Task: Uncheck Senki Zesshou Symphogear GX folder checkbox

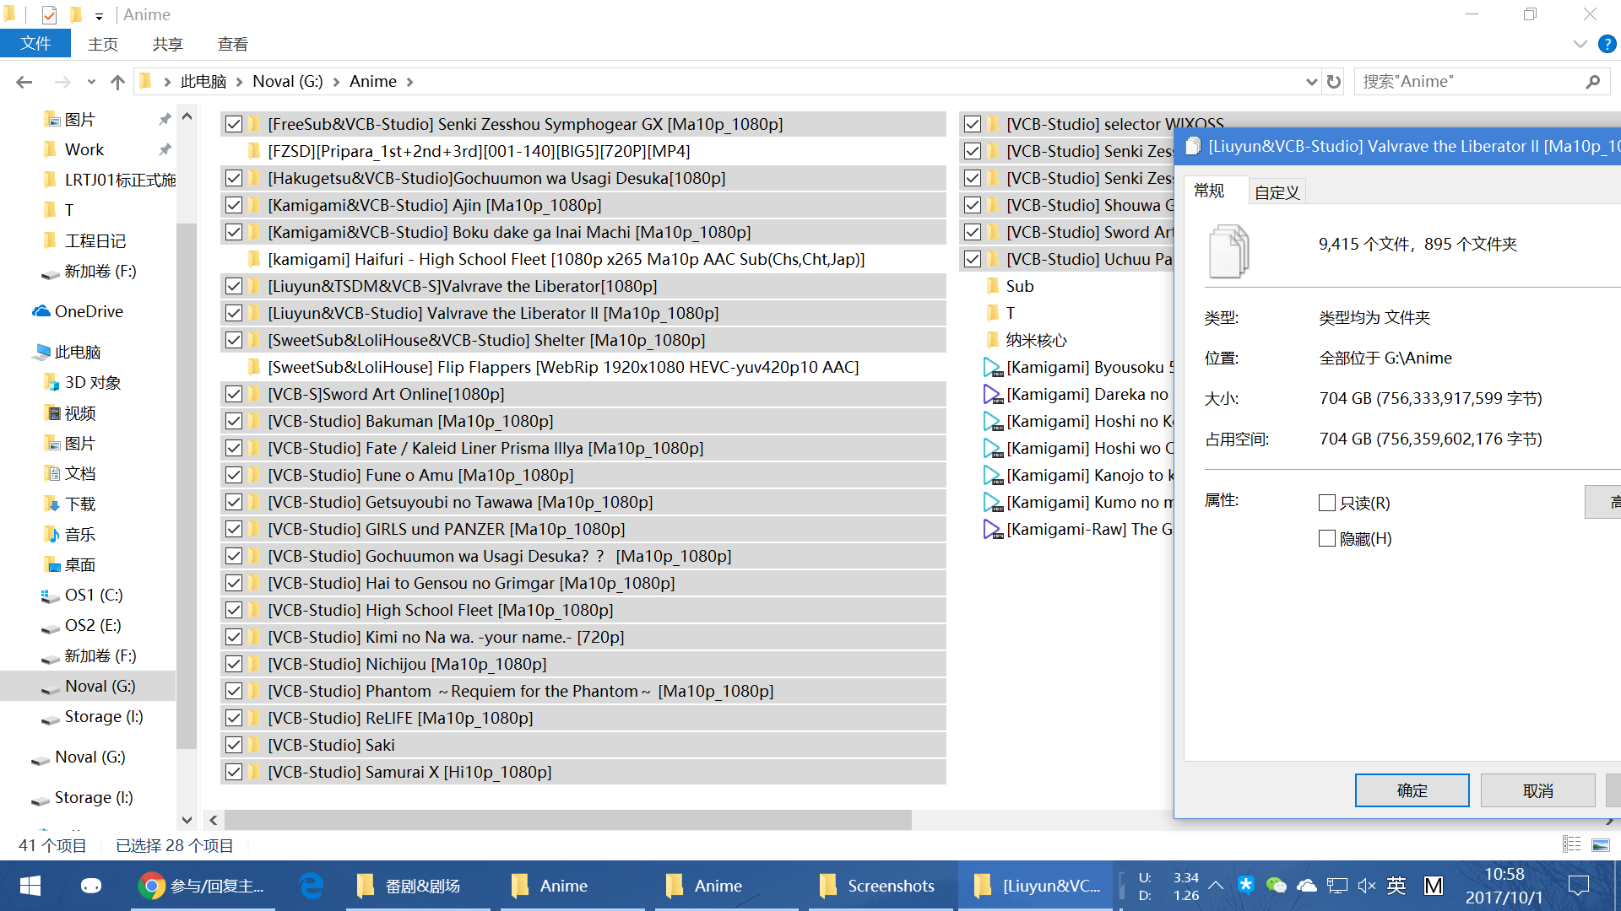Action: click(x=234, y=124)
